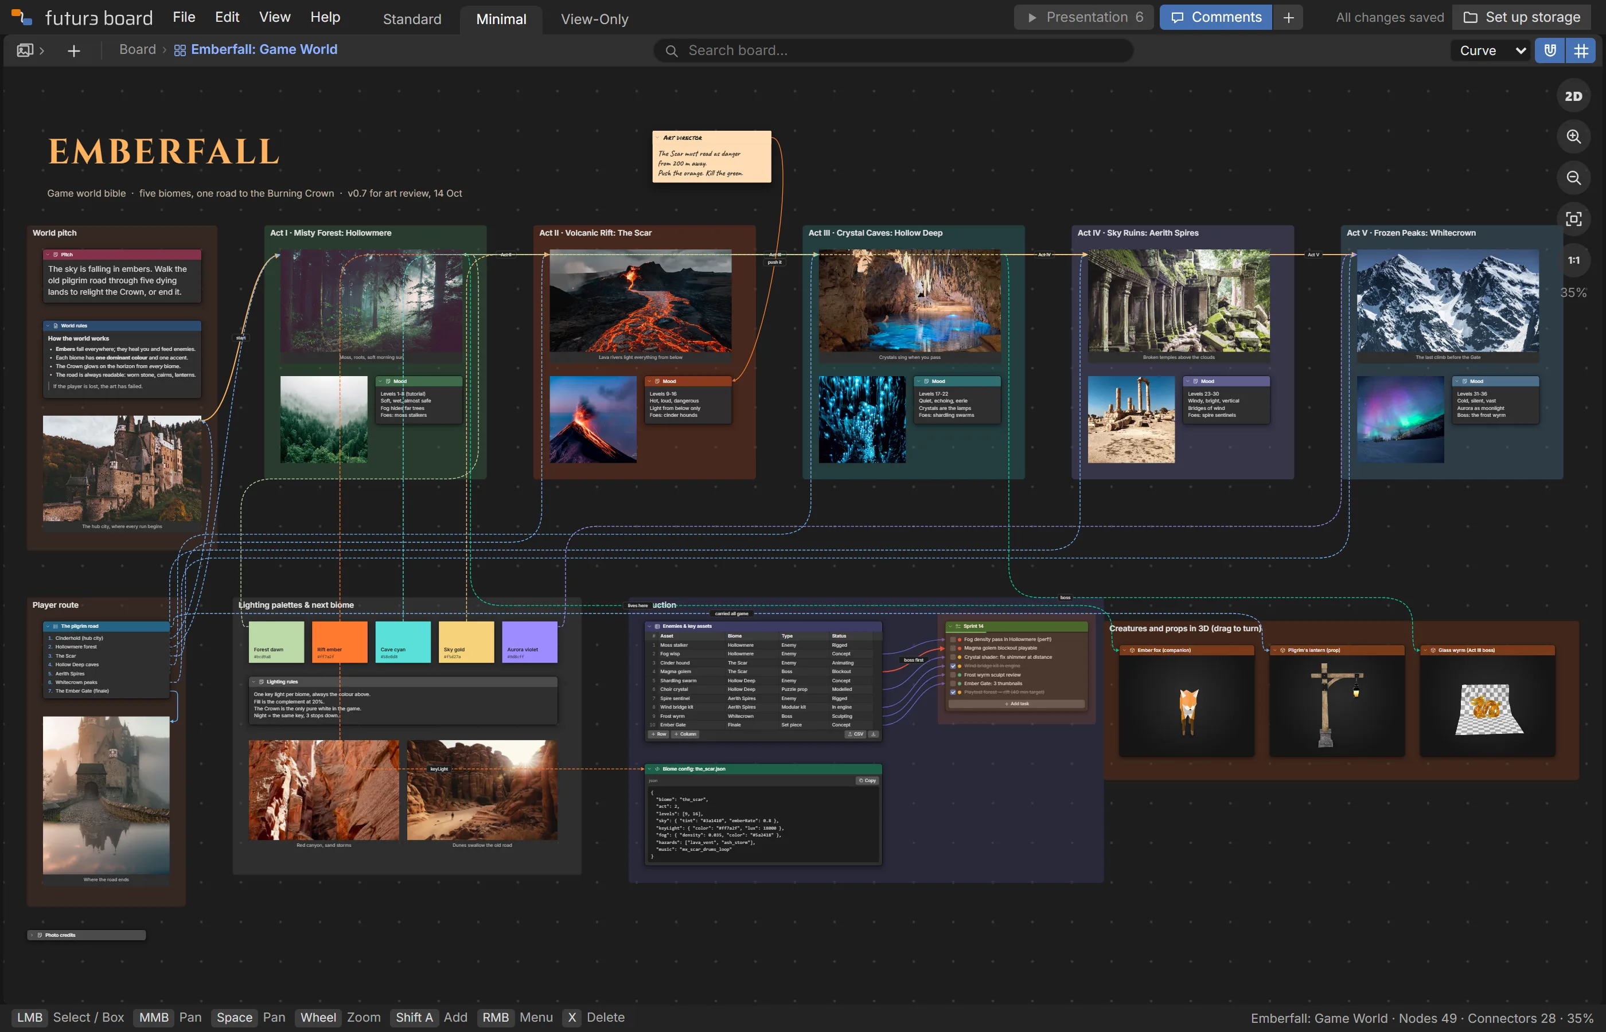
Task: Open the image panel icon in toolbar
Action: [x=25, y=50]
